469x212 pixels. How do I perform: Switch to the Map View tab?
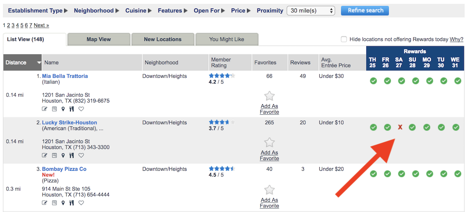pos(98,39)
